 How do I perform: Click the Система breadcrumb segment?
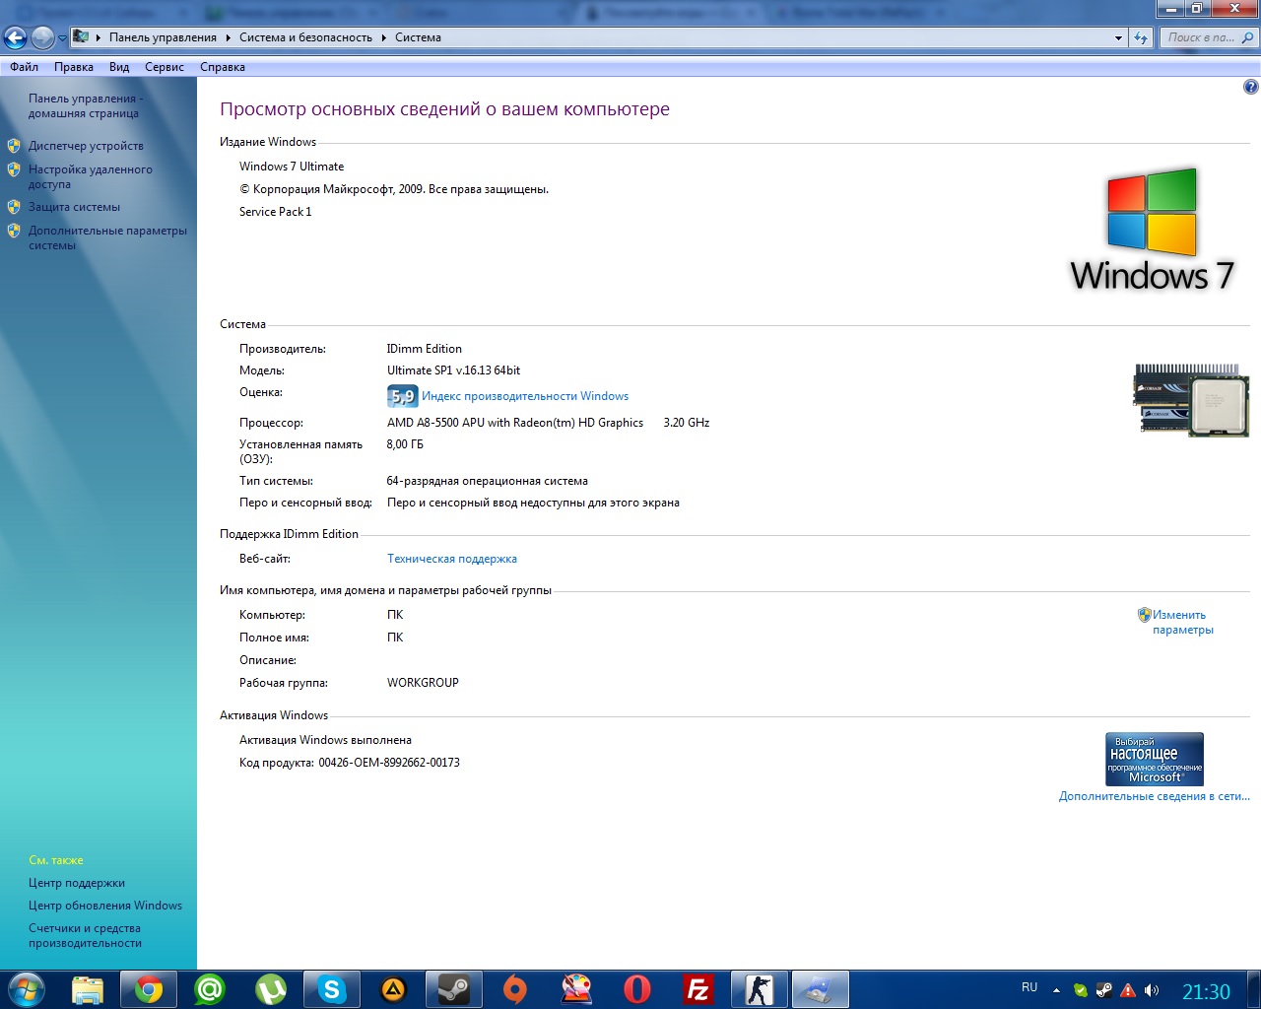[418, 37]
